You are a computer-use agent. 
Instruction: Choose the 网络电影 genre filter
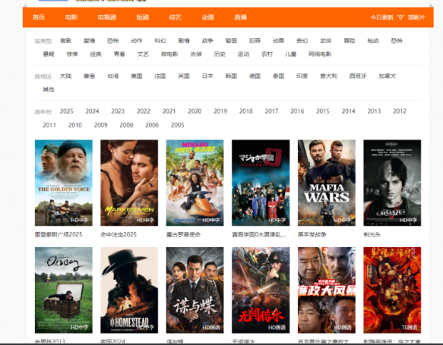coord(320,54)
